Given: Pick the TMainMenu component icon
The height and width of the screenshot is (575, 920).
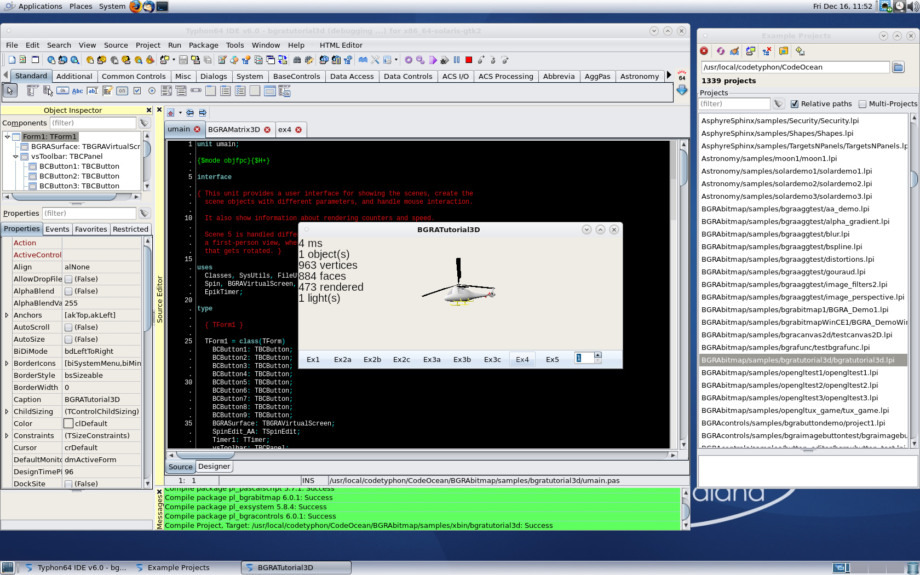Looking at the screenshot, I should click(x=32, y=91).
